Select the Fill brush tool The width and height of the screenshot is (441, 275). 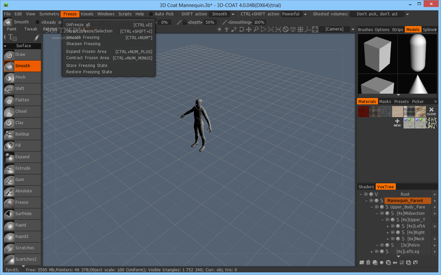[22, 146]
